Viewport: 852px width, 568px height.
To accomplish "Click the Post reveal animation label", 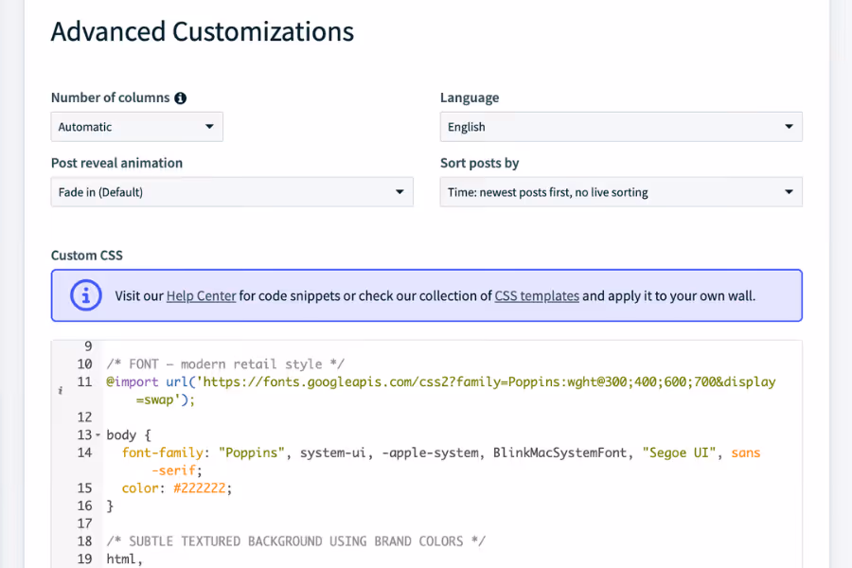I will point(116,163).
